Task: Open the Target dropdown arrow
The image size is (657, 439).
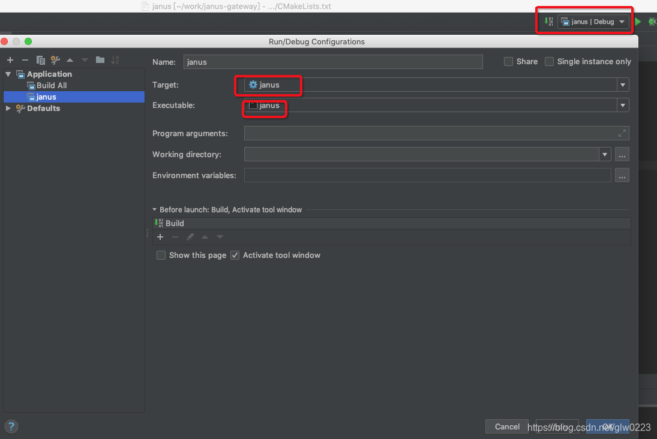Action: (623, 85)
